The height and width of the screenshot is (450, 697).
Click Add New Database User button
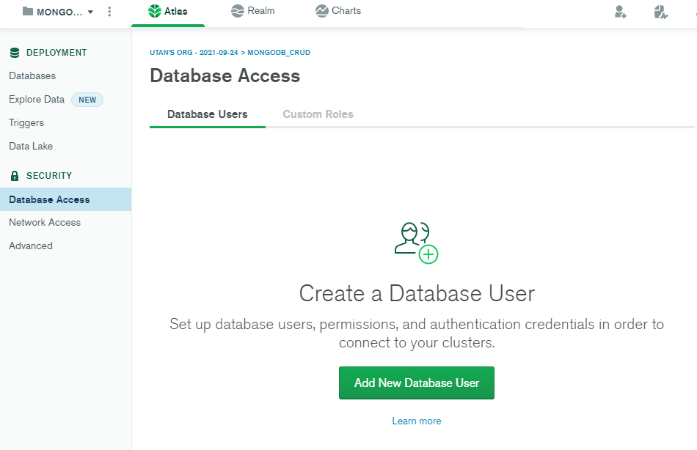417,383
